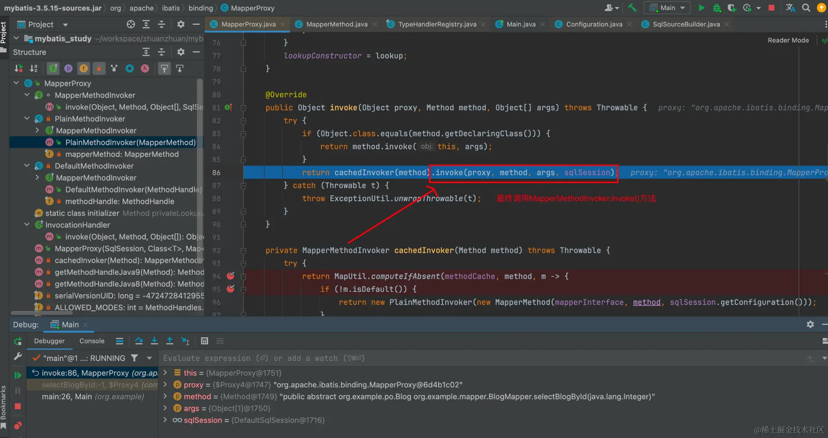This screenshot has height=438, width=828.
Task: Open the Console tab in Debug panel
Action: coord(92,341)
